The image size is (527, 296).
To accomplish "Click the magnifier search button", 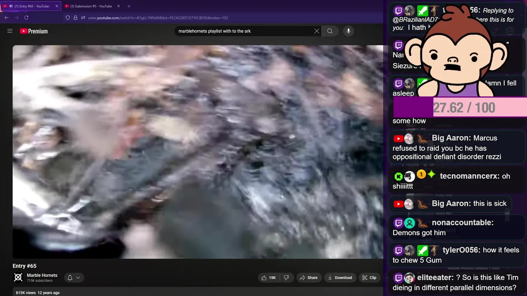I will [x=330, y=31].
